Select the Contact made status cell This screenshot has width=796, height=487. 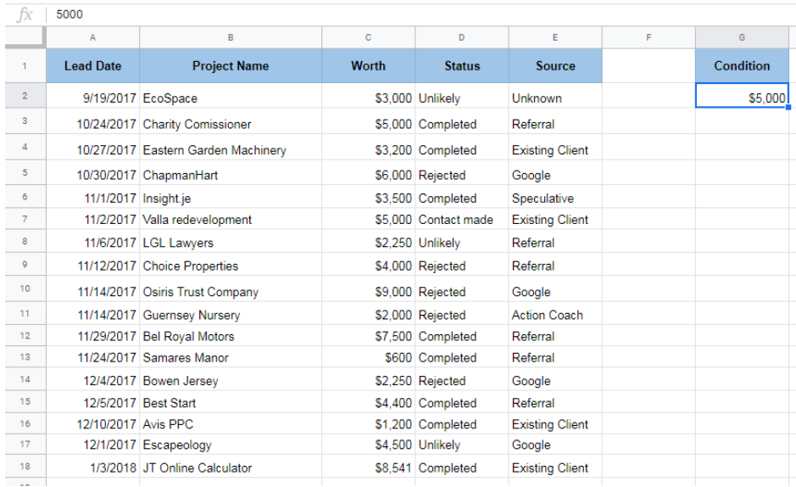pos(462,220)
